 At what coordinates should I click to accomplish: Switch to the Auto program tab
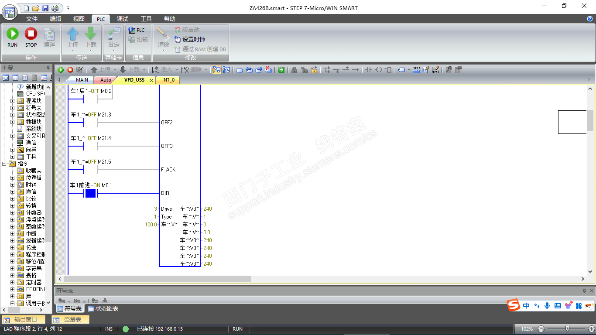pos(106,80)
